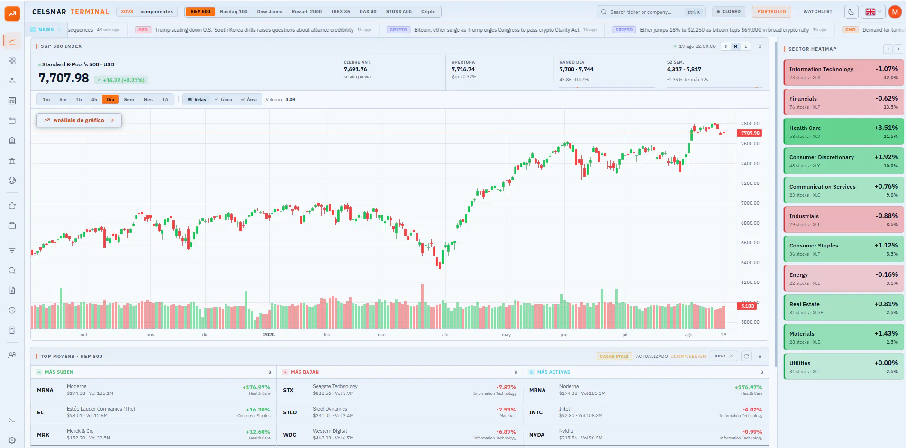Show previous sector heatmap page
Image resolution: width=906 pixels, height=448 pixels.
[x=888, y=49]
